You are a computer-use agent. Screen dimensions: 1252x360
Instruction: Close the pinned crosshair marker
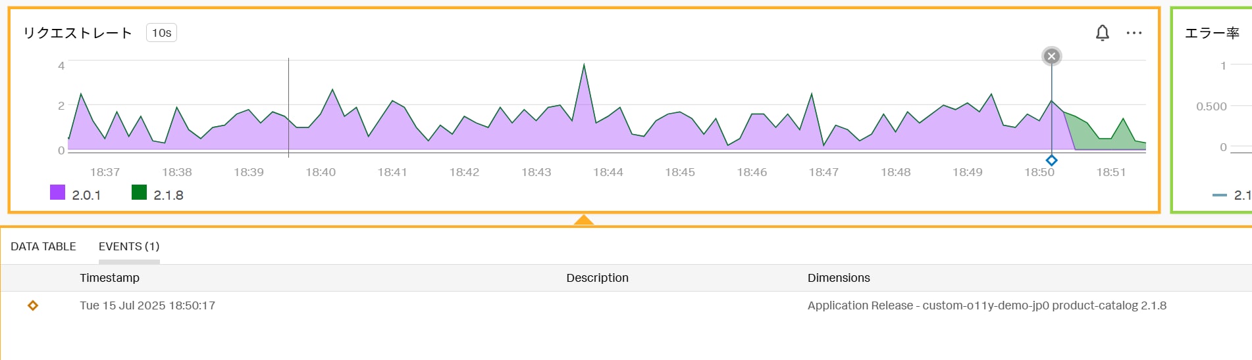[1051, 56]
